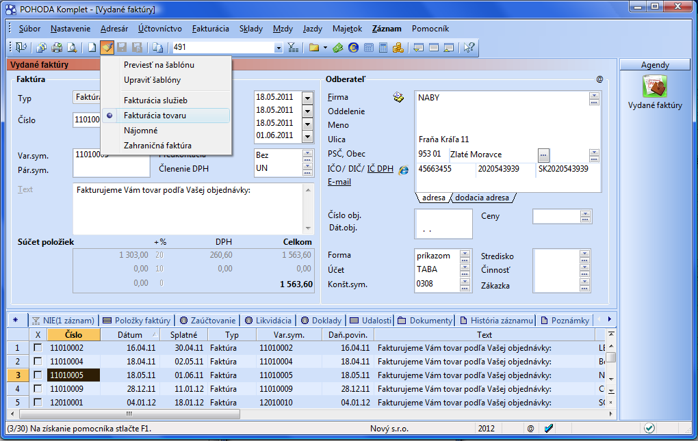The height and width of the screenshot is (441, 698).
Task: Click the @ icon in status bar
Action: [530, 429]
